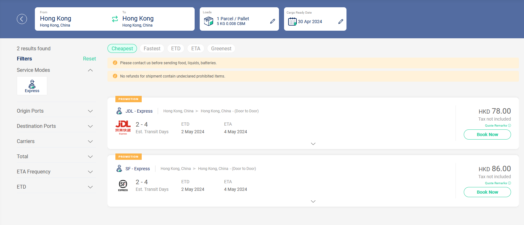Image resolution: width=524 pixels, height=225 pixels.
Task: Edit the Cargo Ready Date
Action: pos(341,22)
